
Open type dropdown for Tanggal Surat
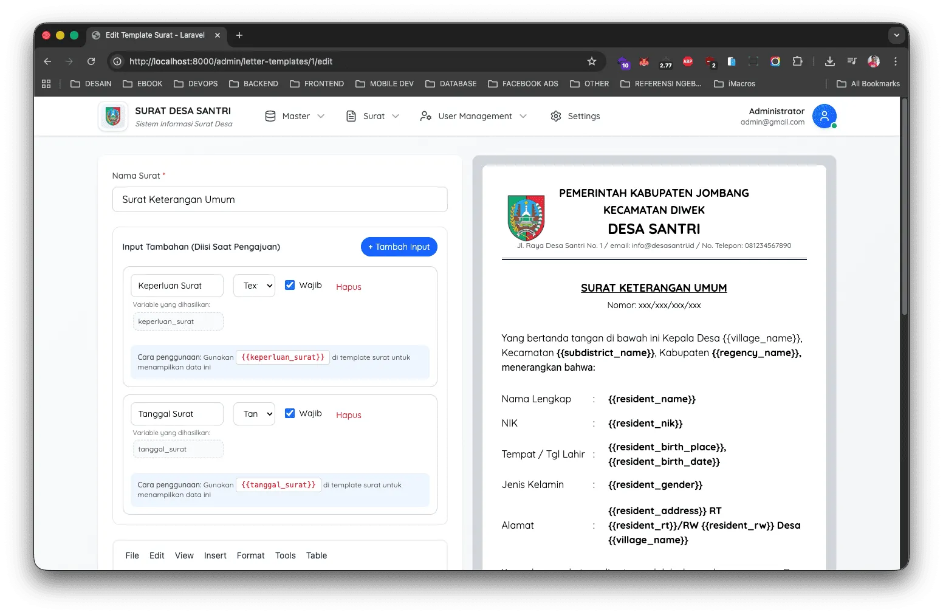[x=254, y=414]
